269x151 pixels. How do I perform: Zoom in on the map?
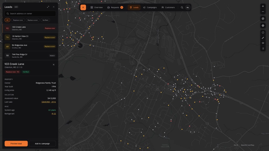pos(263,6)
